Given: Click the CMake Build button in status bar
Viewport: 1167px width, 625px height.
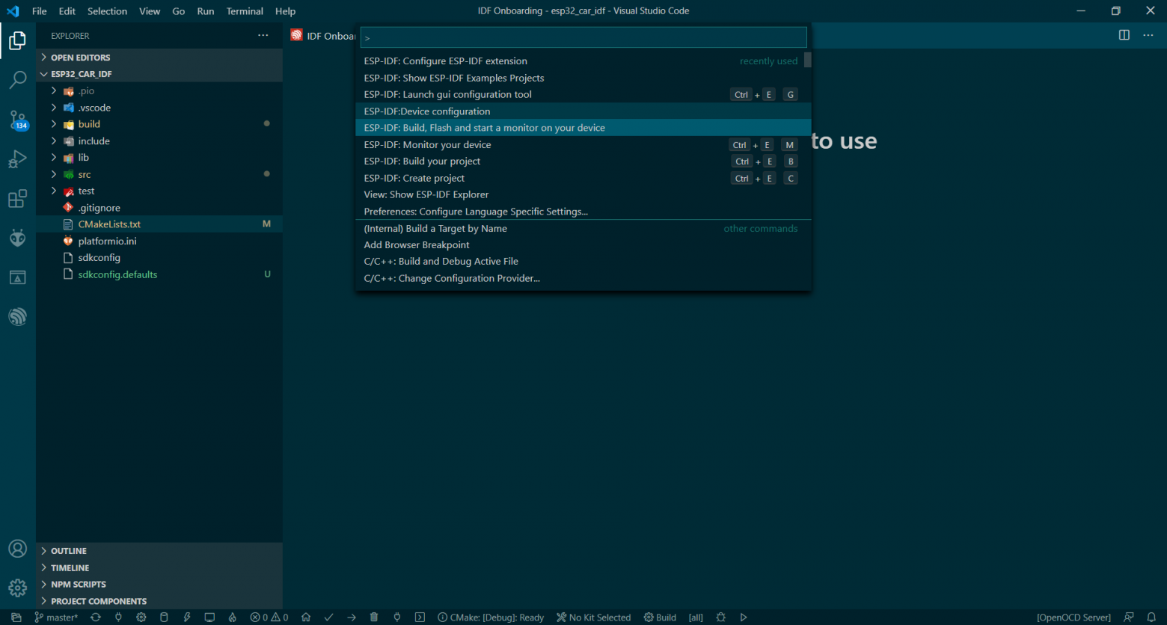Looking at the screenshot, I should pos(660,618).
